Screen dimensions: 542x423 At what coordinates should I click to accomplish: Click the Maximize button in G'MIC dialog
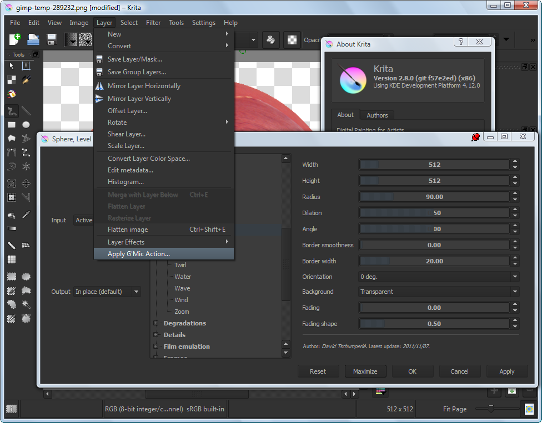point(365,371)
